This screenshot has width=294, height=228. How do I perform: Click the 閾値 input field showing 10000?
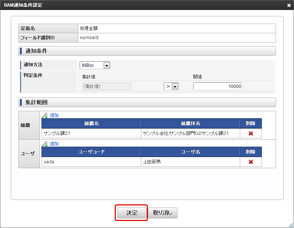[218, 86]
